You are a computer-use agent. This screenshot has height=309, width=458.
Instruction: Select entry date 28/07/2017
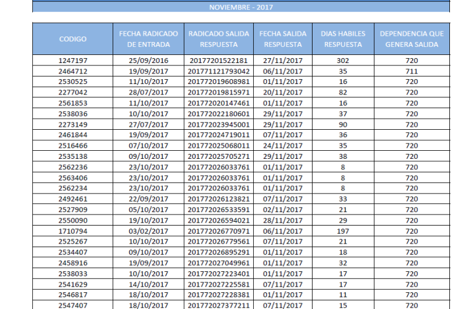[x=149, y=93]
